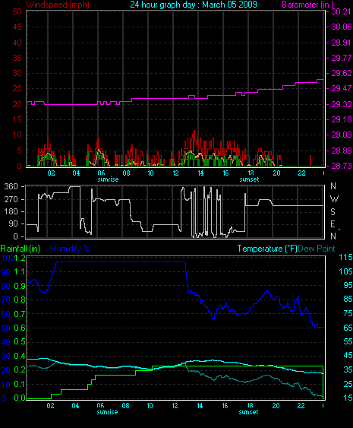This screenshot has height=428, width=353.
Task: Click humidity axis value 80
Action: 6,286
